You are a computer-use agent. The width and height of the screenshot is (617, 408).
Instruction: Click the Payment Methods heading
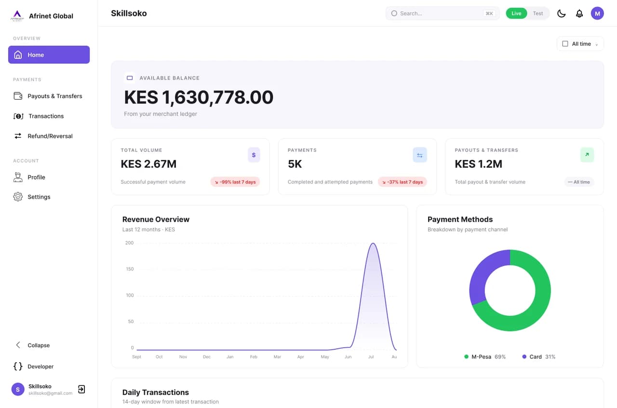click(x=460, y=219)
